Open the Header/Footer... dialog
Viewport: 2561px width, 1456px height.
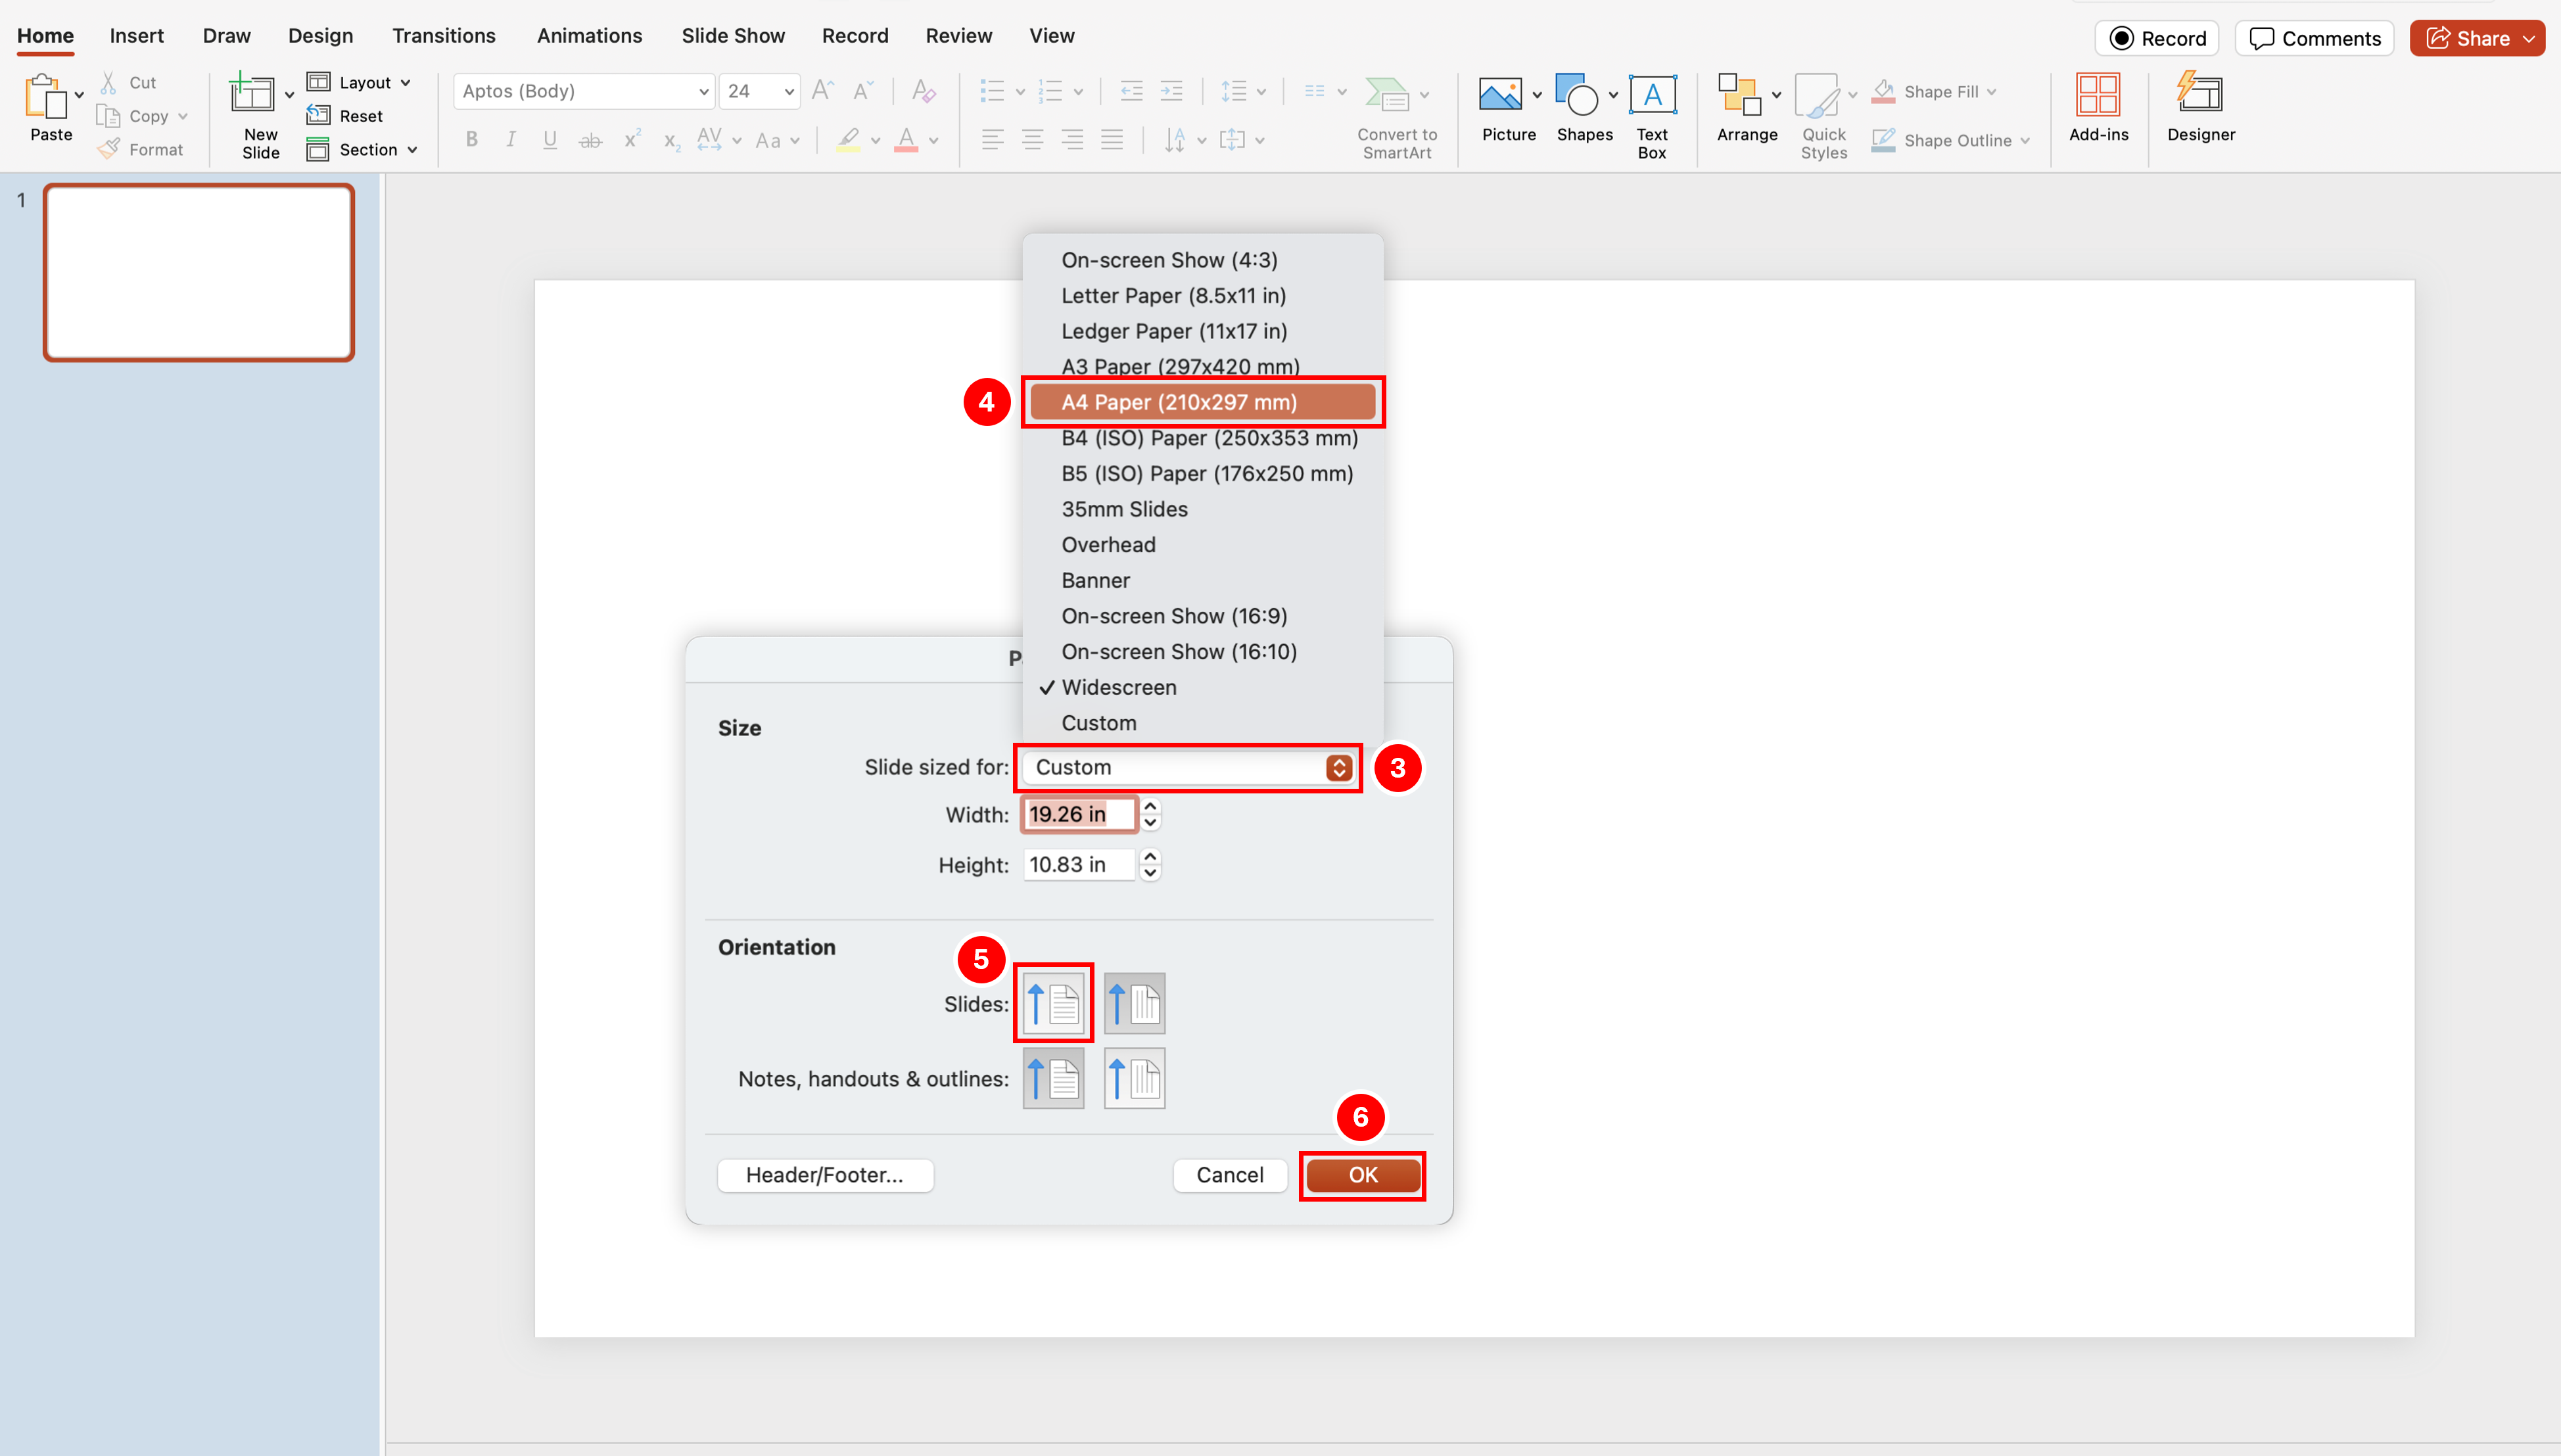[x=825, y=1175]
